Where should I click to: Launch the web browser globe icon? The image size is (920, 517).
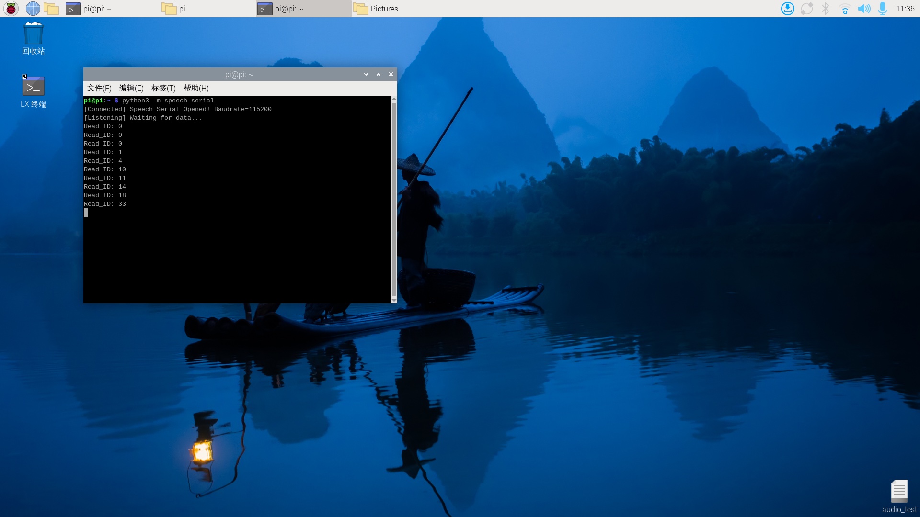tap(33, 9)
